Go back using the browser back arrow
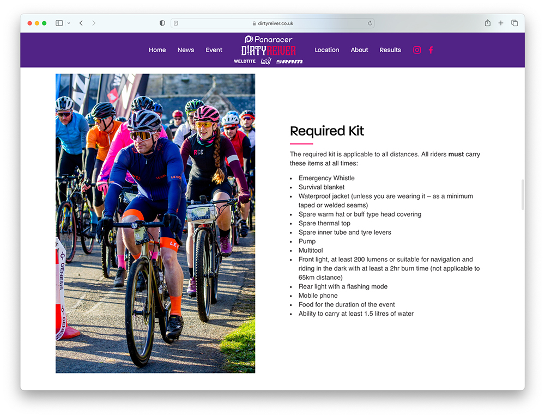545x417 pixels. point(81,23)
